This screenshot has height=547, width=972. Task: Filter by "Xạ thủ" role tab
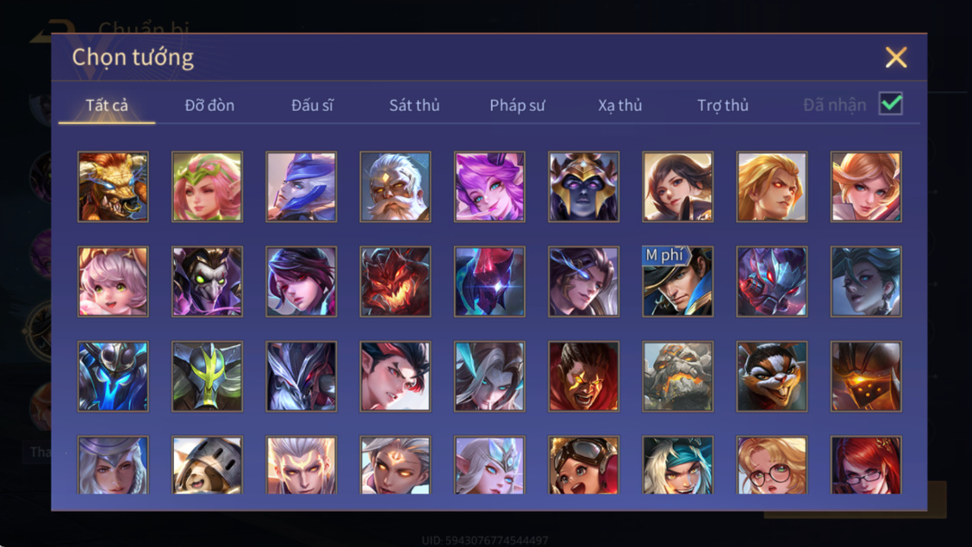pyautogui.click(x=620, y=105)
